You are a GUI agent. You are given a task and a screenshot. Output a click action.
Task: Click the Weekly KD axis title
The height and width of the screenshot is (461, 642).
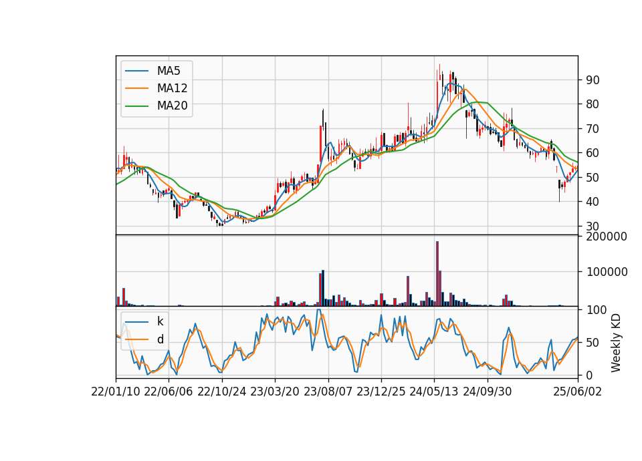pos(616,343)
